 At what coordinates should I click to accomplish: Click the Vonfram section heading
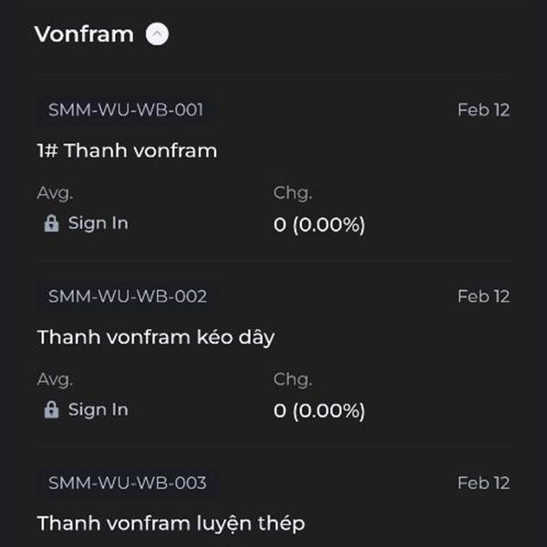(84, 35)
